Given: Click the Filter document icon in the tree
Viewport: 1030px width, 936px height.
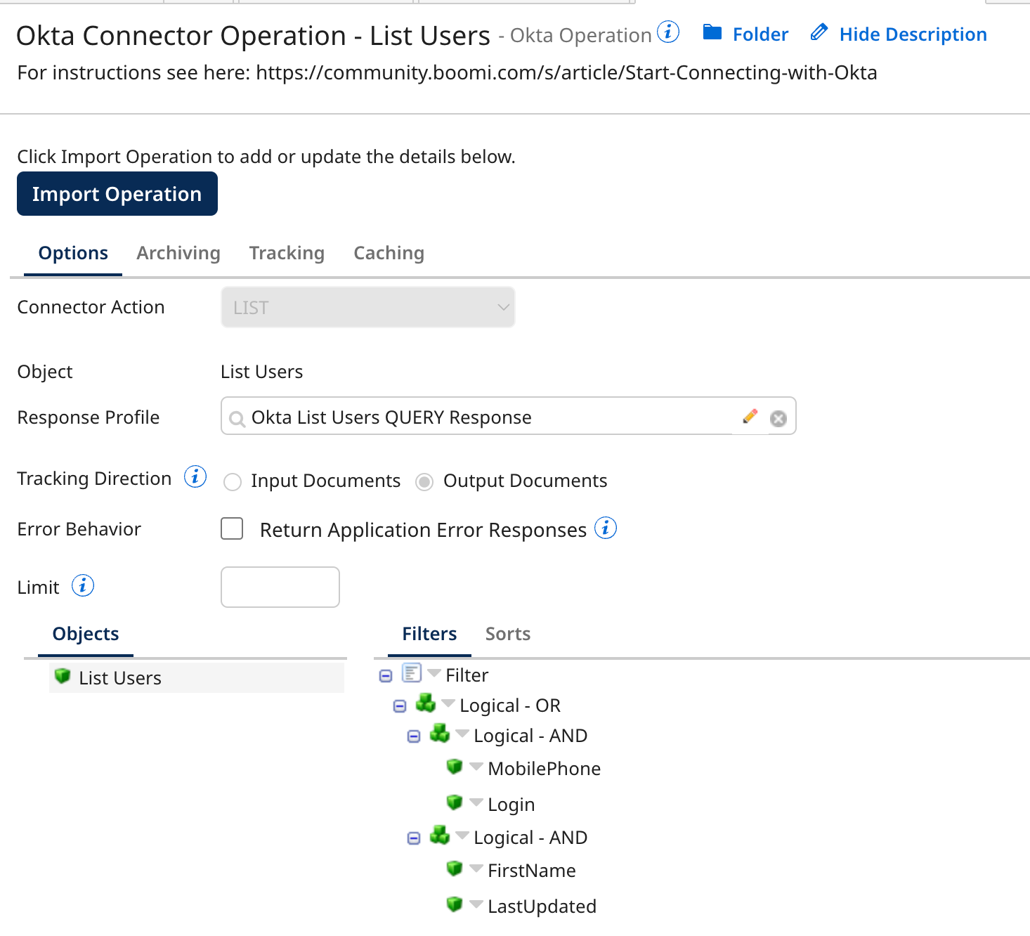Looking at the screenshot, I should pos(412,673).
